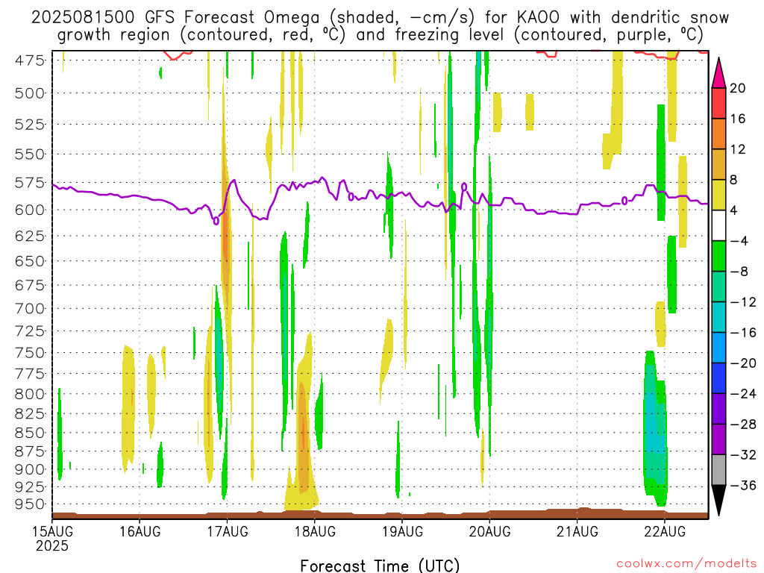764x573 pixels.
Task: Click the bright green -4 to -8 colorbar segment
Action: coord(718,256)
